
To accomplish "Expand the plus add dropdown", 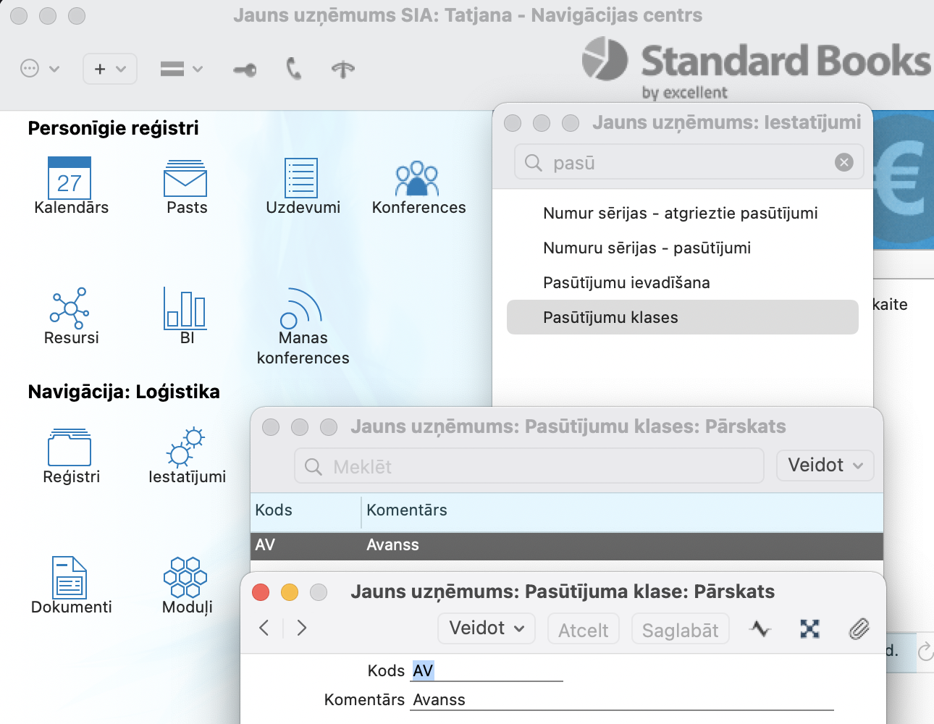I will [x=110, y=69].
